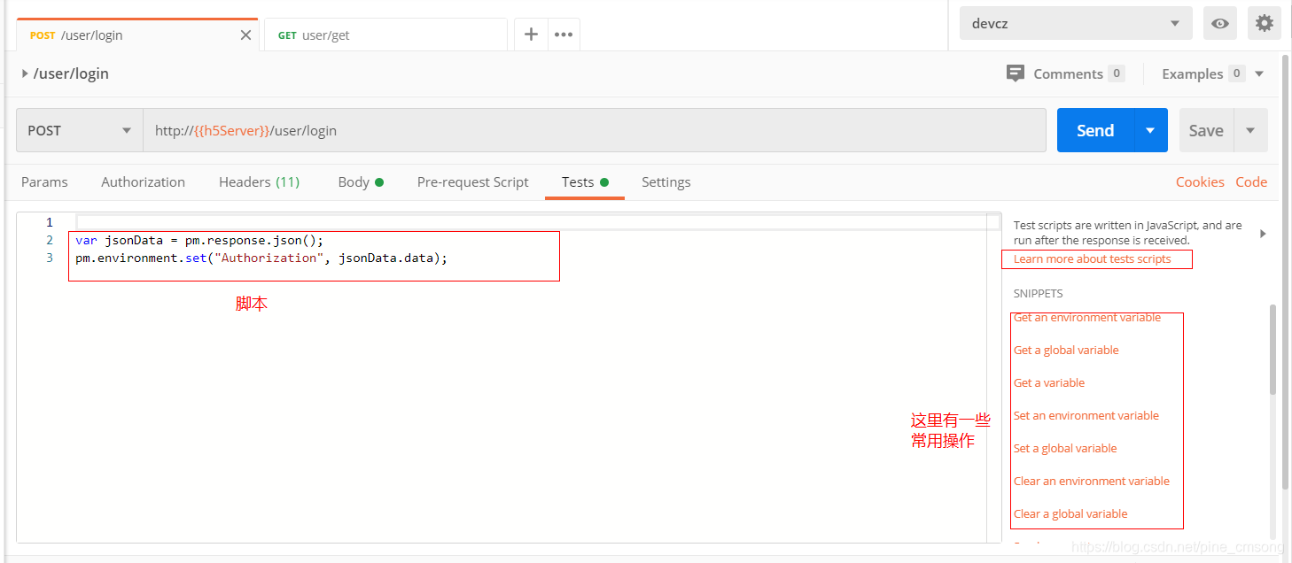Open the Code link
The height and width of the screenshot is (563, 1292).
coord(1251,181)
